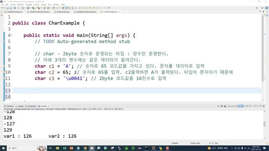Open the Navigate menu
The image size is (269, 151).
(x=29, y=5)
